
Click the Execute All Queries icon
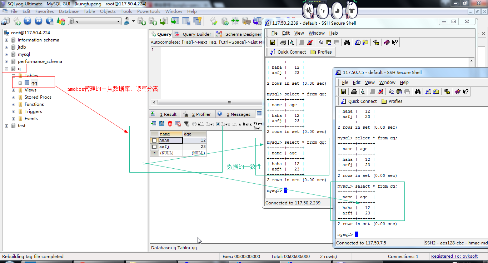pos(39,21)
